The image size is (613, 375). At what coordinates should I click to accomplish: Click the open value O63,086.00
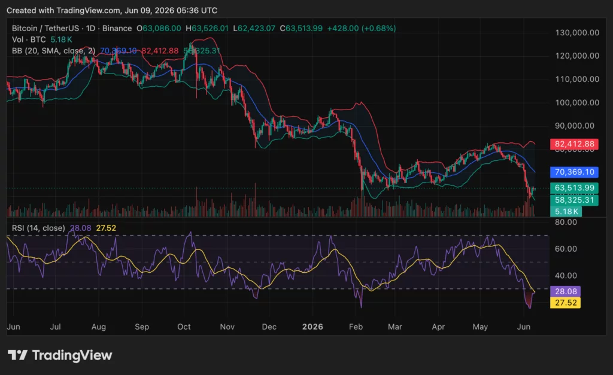[159, 28]
